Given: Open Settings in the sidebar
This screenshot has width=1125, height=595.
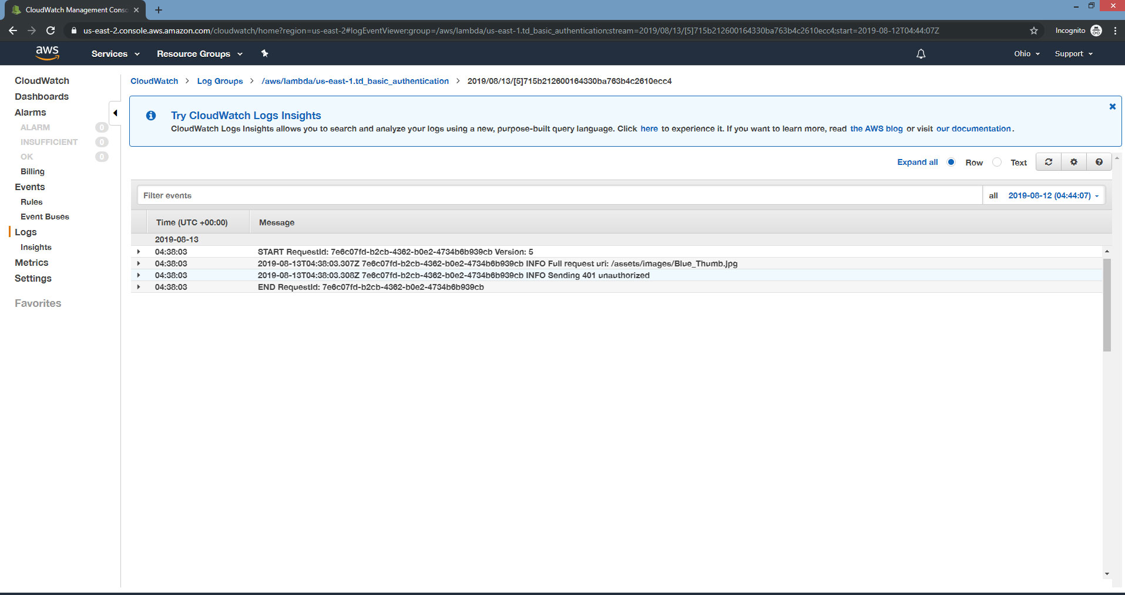Looking at the screenshot, I should 33,278.
